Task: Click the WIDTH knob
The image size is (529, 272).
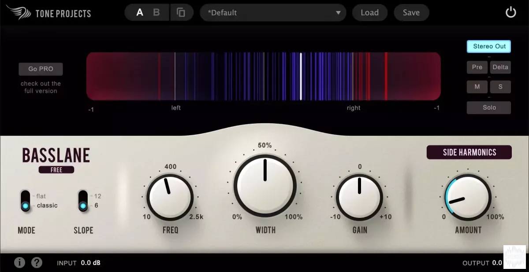Action: click(x=265, y=185)
